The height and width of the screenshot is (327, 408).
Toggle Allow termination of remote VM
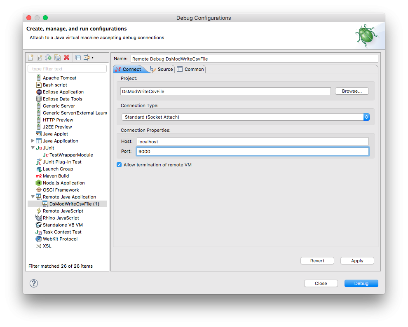(x=120, y=165)
